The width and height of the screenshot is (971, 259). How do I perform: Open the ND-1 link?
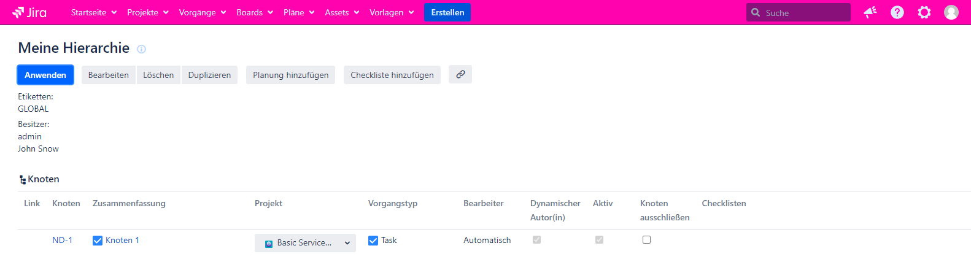pos(62,241)
